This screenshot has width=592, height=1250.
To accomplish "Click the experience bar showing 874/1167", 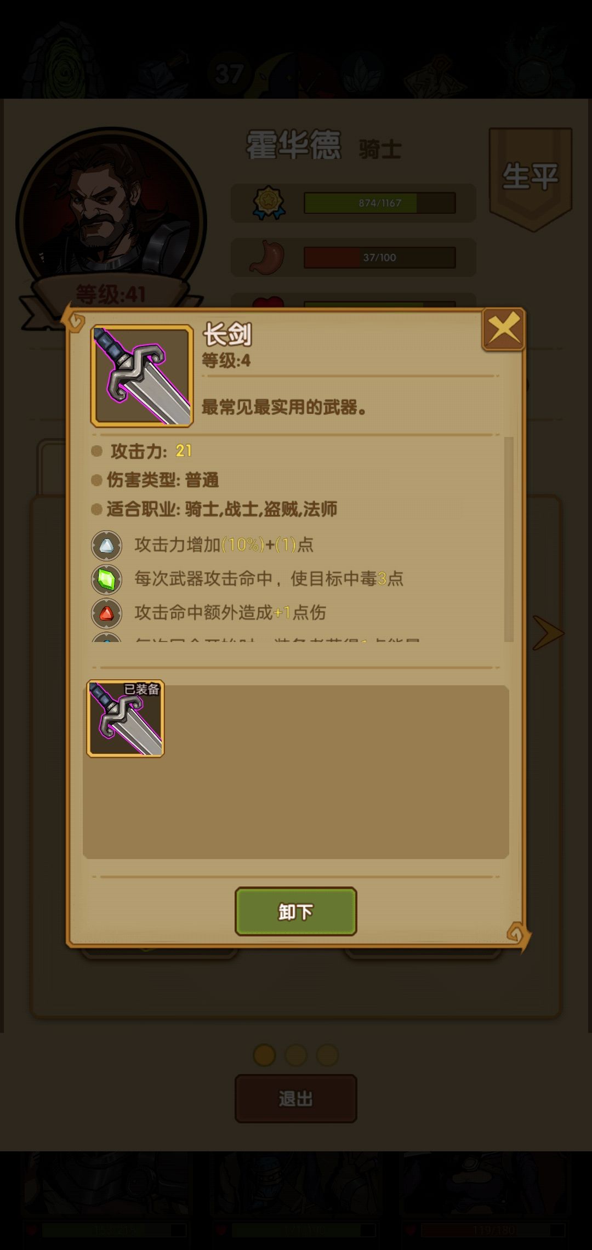I will [380, 203].
